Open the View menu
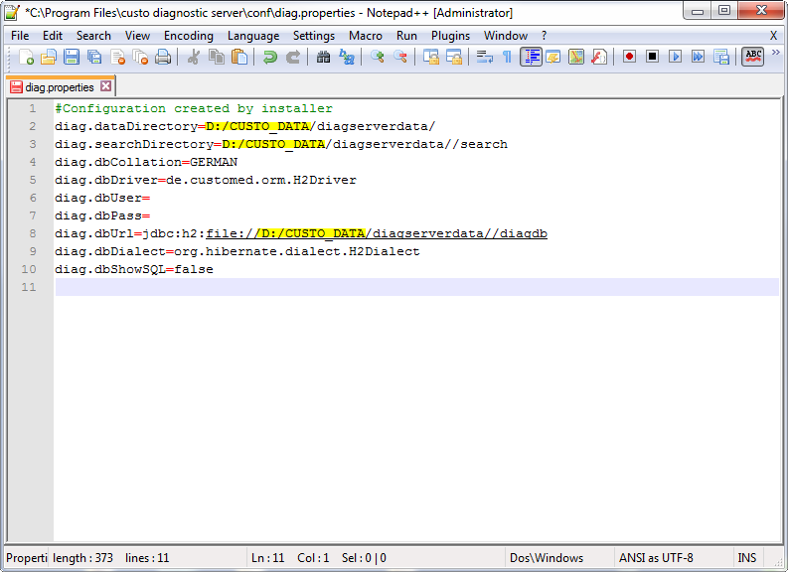Viewport: 788px width, 572px height. point(137,36)
